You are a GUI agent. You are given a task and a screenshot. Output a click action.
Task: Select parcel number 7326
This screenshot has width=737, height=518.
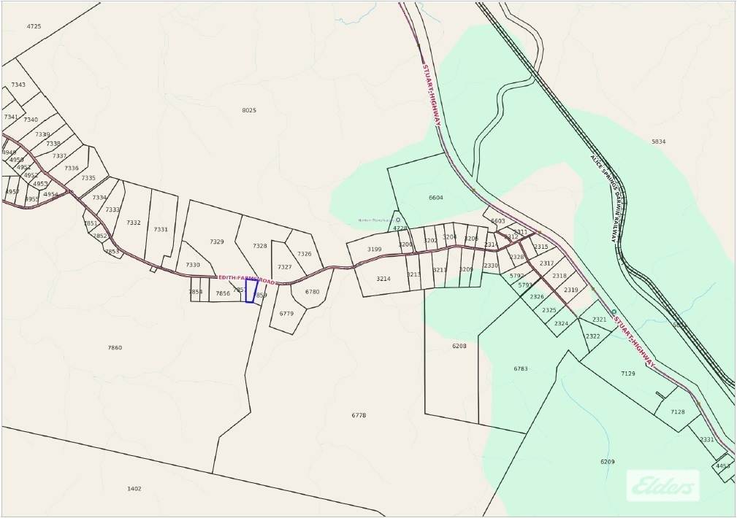304,254
